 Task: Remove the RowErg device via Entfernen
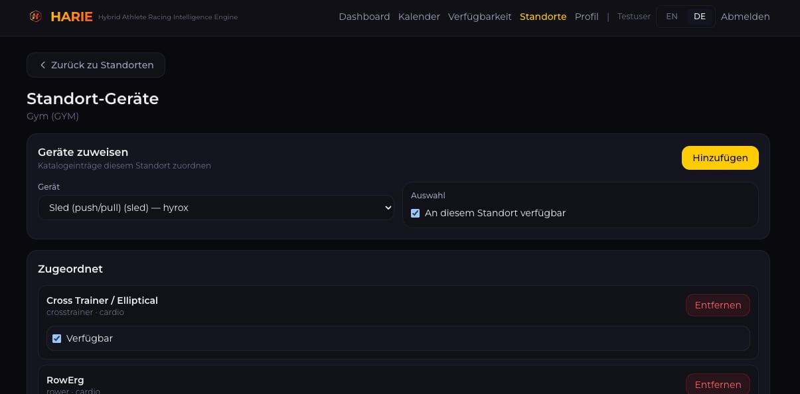coord(718,385)
